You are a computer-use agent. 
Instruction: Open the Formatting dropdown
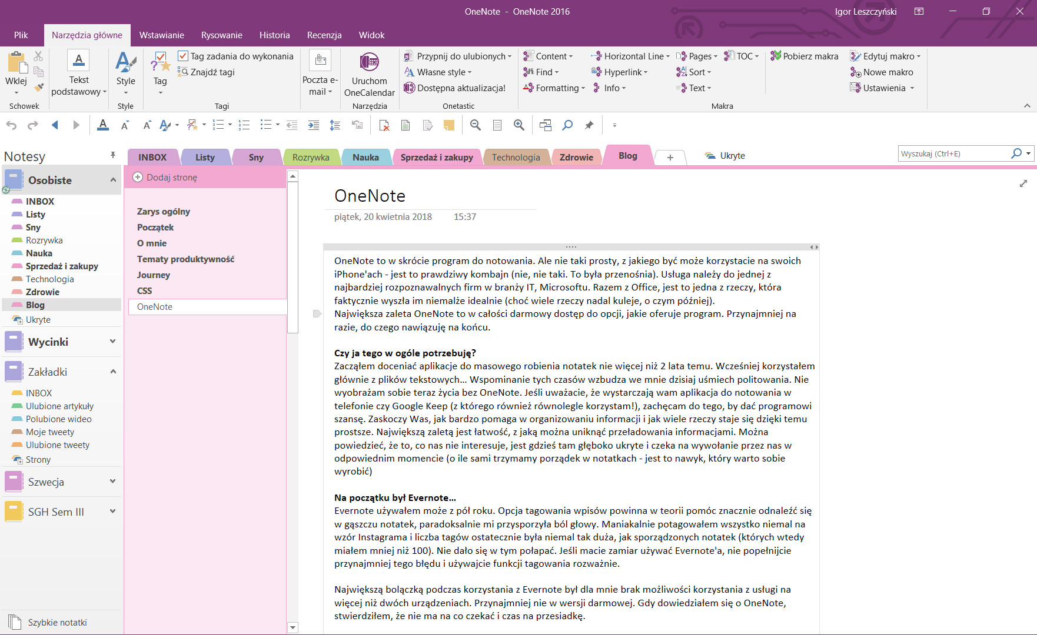pyautogui.click(x=554, y=88)
